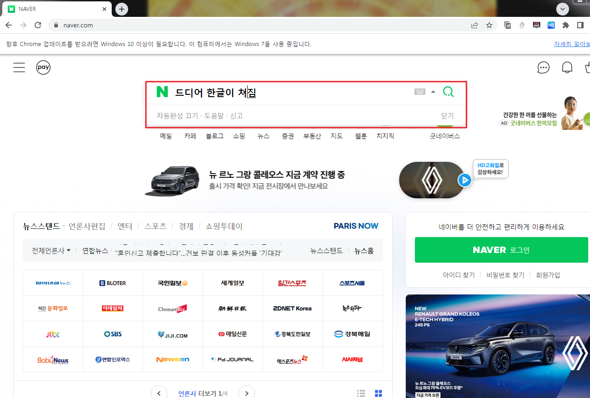590x398 pixels.
Task: Open the Chrome side panel icon
Action: [580, 25]
